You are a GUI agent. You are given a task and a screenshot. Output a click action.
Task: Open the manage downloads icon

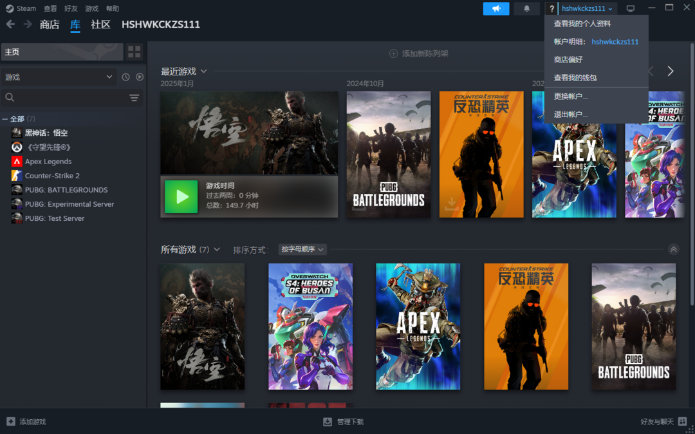pos(328,422)
